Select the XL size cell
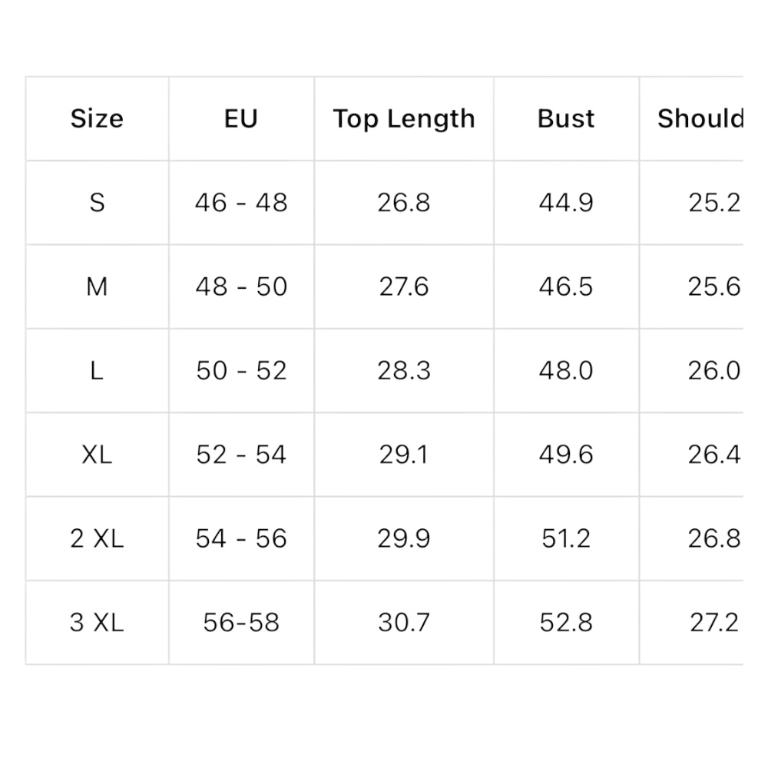The height and width of the screenshot is (768, 768). point(97,455)
